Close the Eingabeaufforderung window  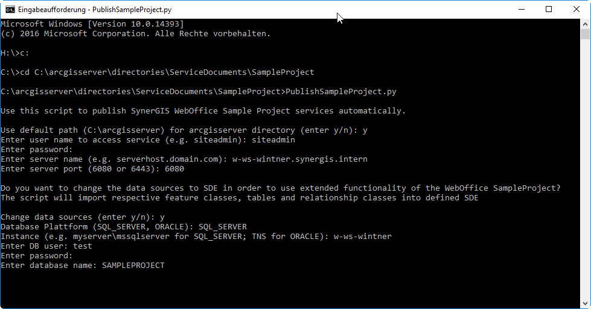[577, 9]
